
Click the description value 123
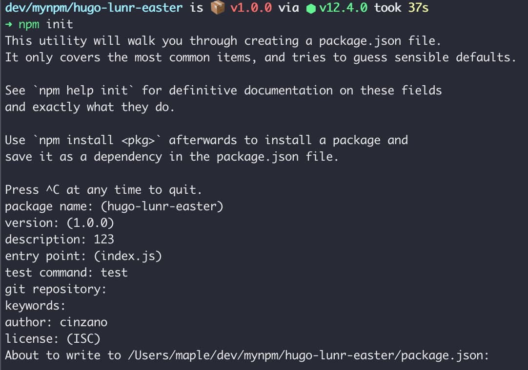pos(104,239)
